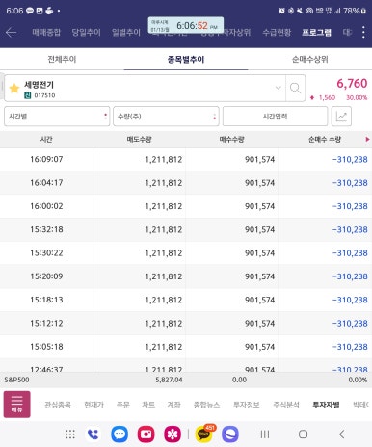Tap the S&P500 ticker label
372x447 pixels.
[16, 380]
